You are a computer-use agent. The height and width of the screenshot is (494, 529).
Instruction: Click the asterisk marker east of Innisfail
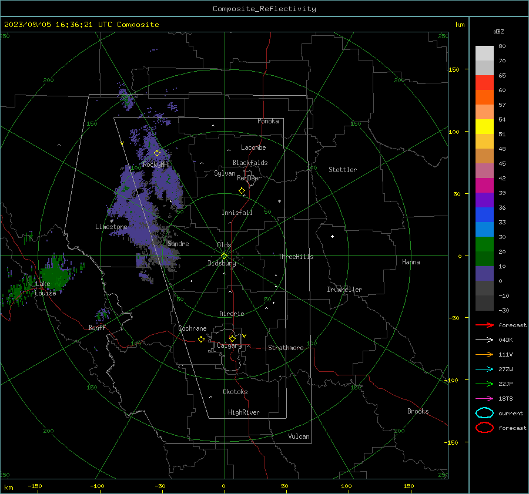279,201
